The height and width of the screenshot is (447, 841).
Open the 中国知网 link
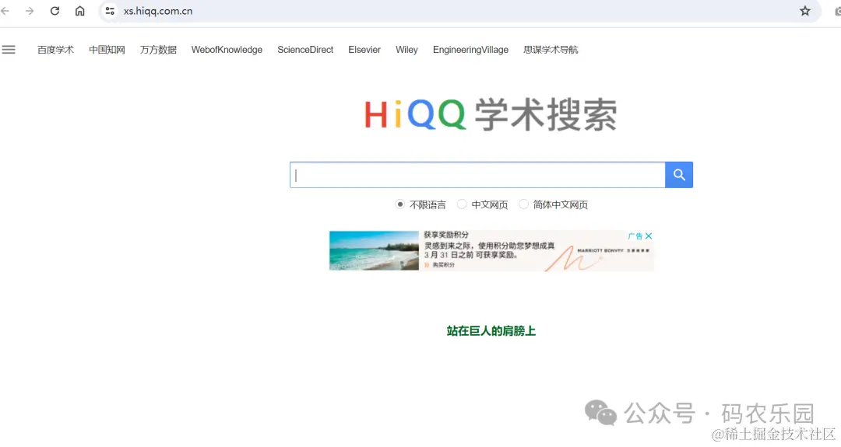(107, 50)
